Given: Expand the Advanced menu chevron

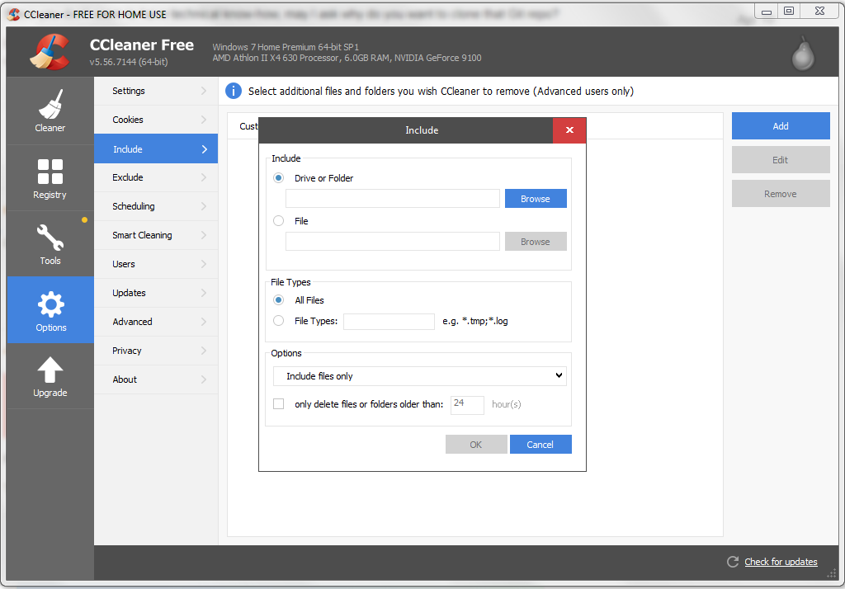Looking at the screenshot, I should click(x=204, y=322).
